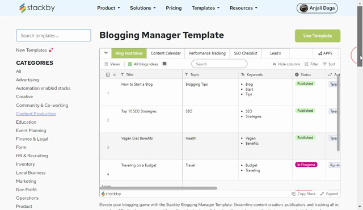
Task: Open the Solutions dropdown menu
Action: point(142,8)
